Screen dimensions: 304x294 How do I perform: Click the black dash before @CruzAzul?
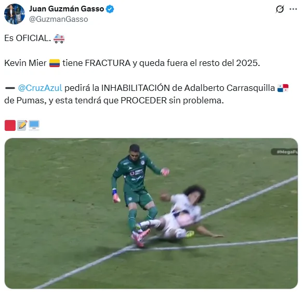tap(10, 88)
